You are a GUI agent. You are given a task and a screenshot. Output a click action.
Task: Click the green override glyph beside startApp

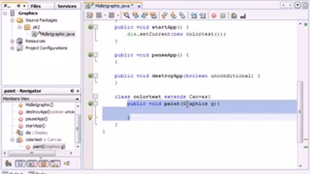[91, 27]
